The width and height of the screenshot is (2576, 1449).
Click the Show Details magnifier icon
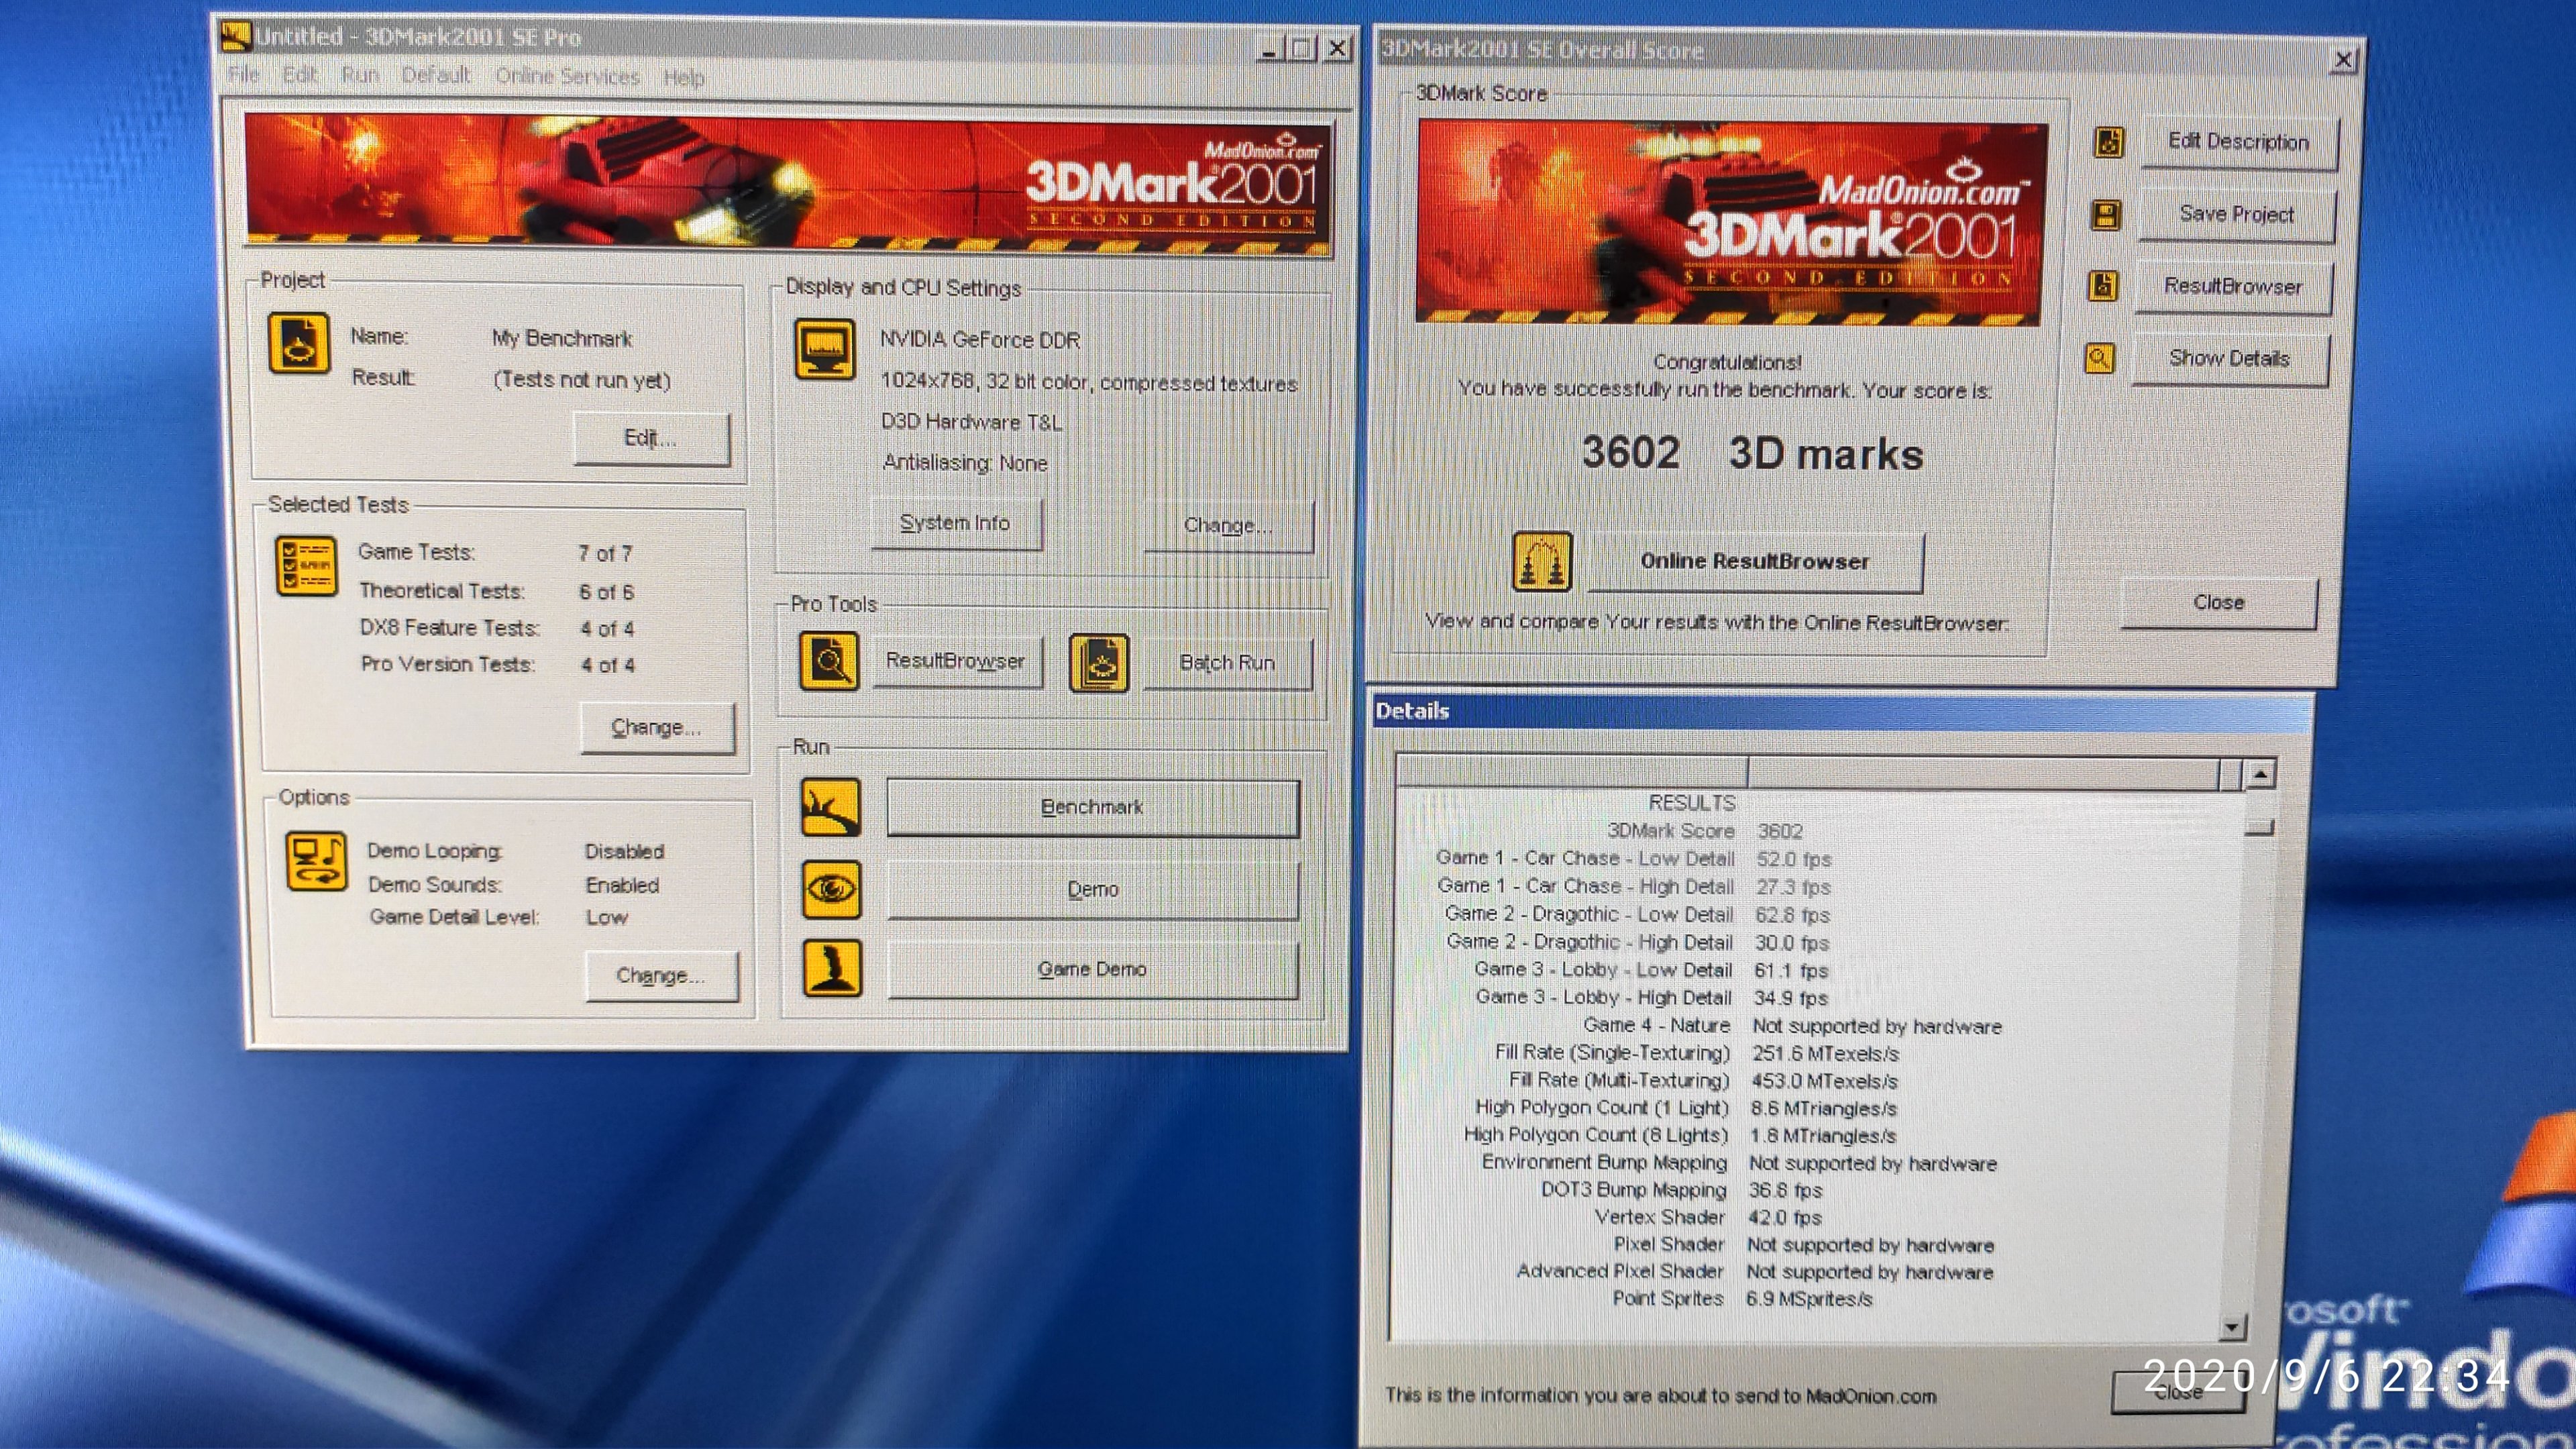(2100, 358)
